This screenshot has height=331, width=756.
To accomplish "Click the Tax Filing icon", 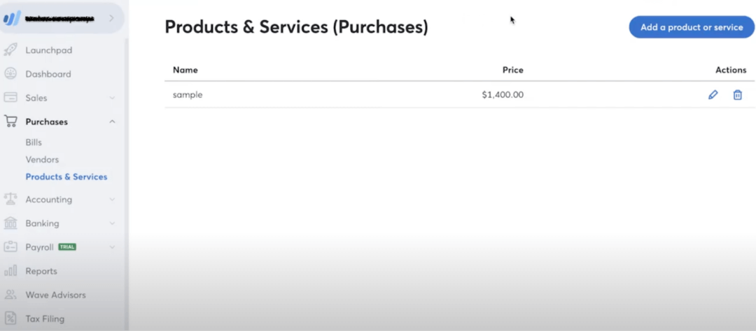I will 10,318.
